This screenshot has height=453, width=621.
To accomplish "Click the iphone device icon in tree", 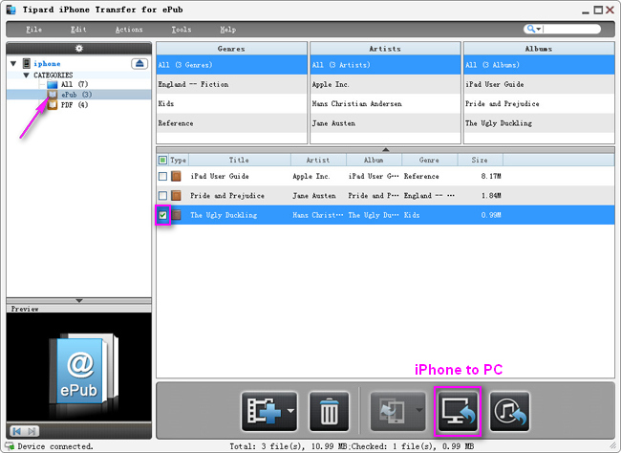I will [x=27, y=63].
